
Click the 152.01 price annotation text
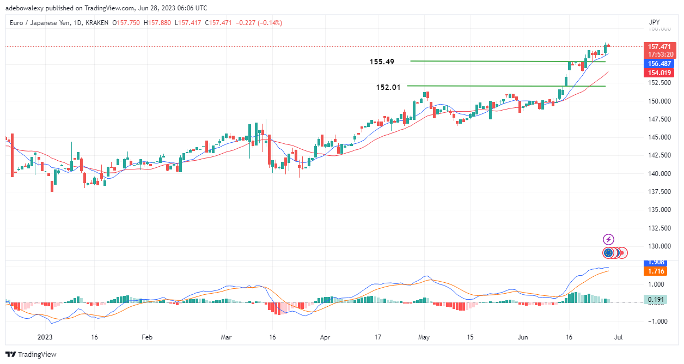tap(388, 87)
